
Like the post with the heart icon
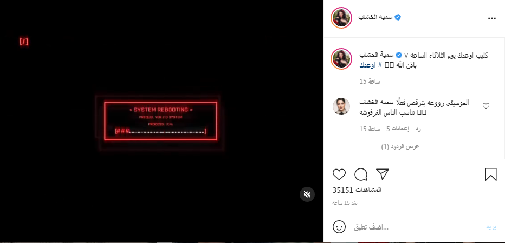339,174
